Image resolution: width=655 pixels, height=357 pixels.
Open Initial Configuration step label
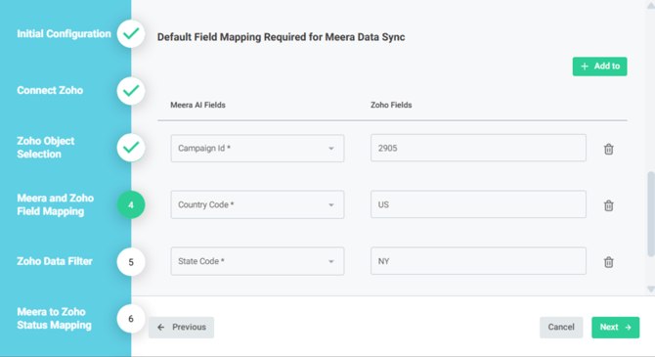[64, 34]
